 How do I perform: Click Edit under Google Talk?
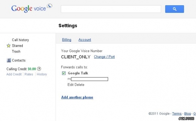(x=70, y=85)
